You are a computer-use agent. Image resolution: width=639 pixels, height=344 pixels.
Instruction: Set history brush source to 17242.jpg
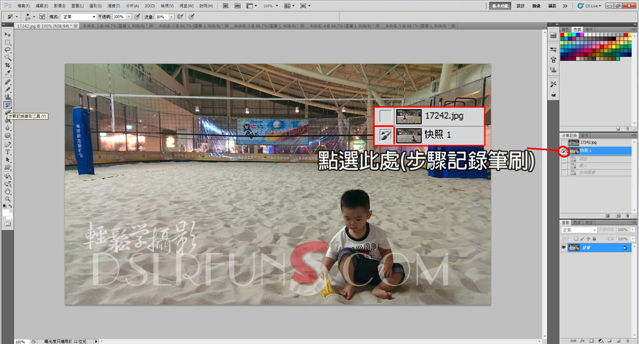564,142
